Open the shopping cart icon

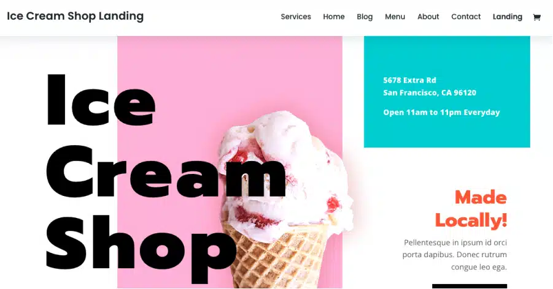click(536, 17)
